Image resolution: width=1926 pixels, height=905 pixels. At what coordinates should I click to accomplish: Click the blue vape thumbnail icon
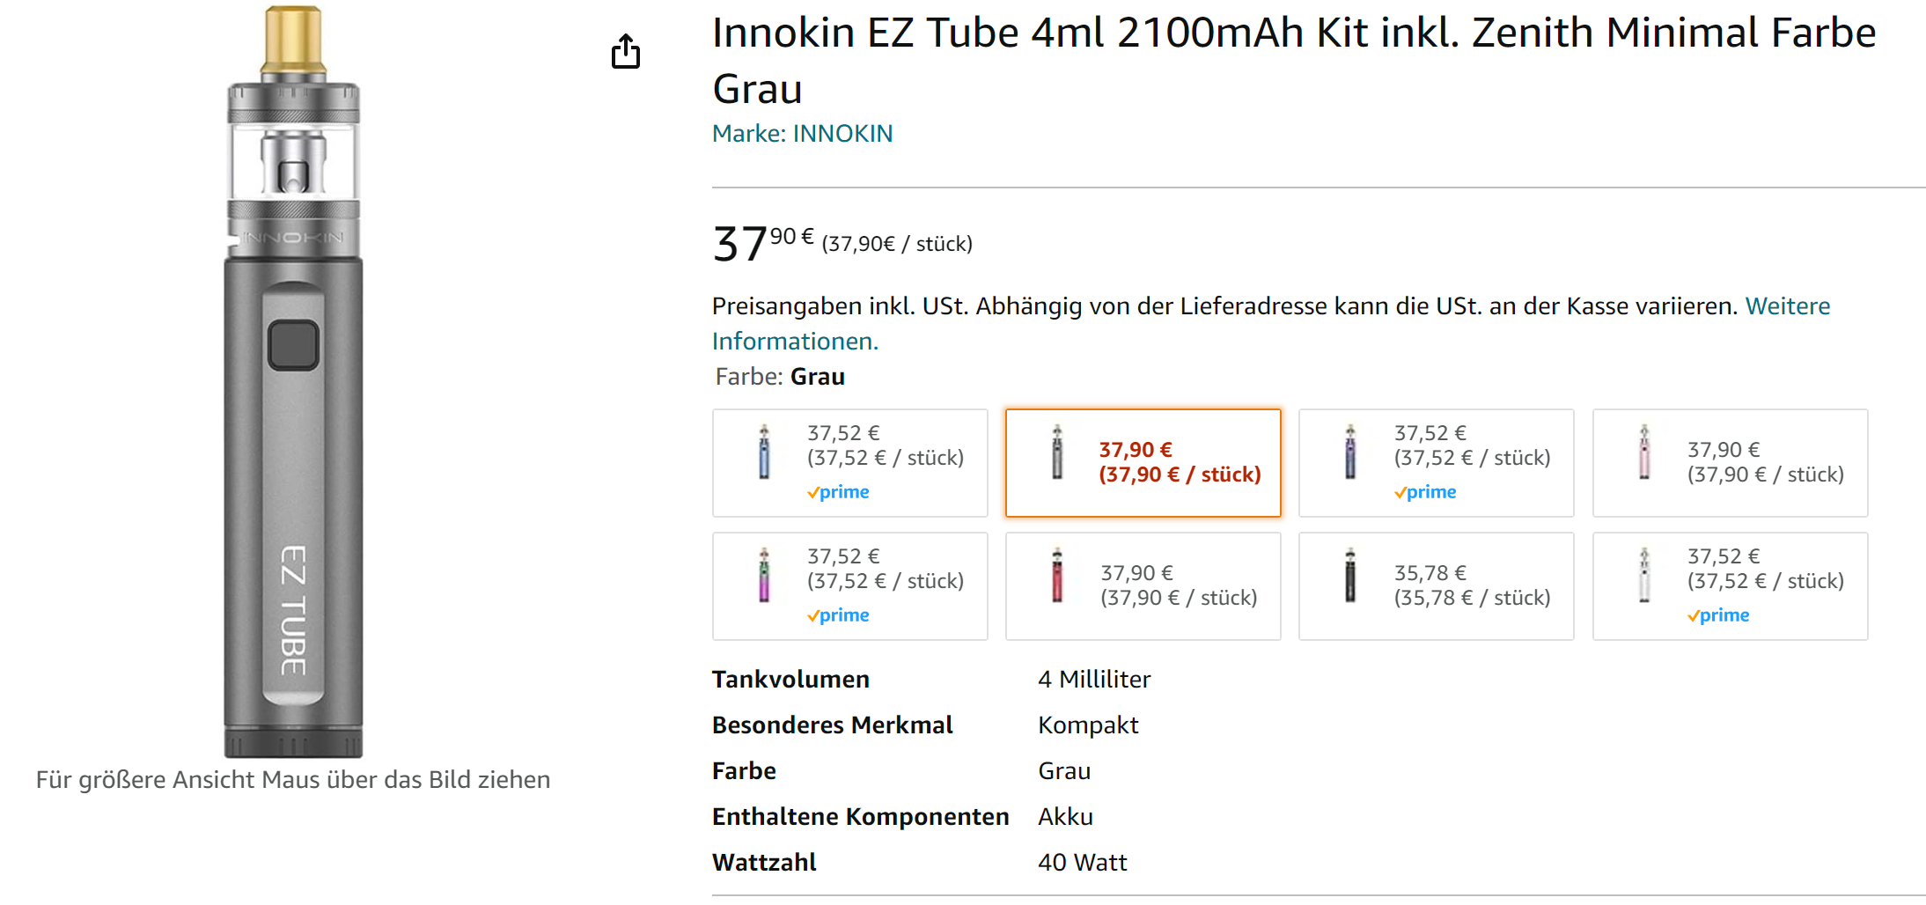764,452
